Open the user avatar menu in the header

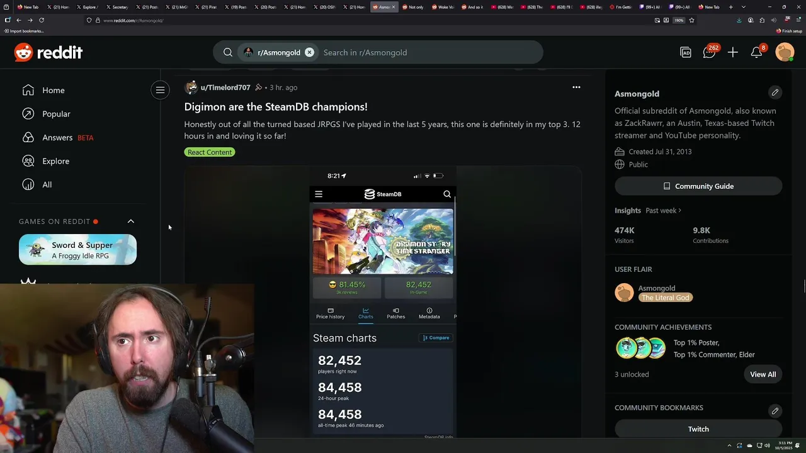pos(785,52)
